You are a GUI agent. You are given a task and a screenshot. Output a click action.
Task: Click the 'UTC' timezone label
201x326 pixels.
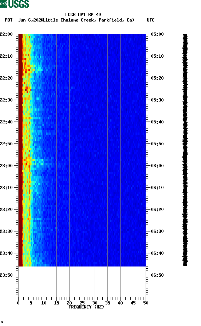point(151,20)
